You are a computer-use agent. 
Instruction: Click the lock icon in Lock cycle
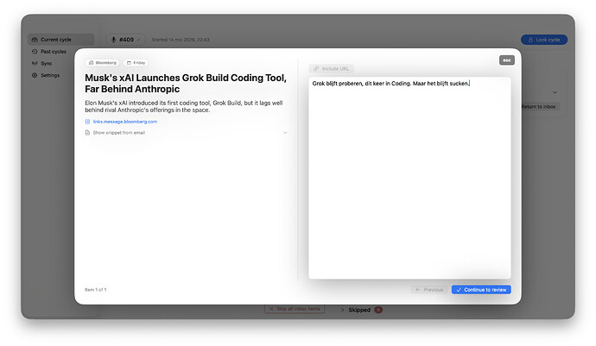tap(530, 40)
